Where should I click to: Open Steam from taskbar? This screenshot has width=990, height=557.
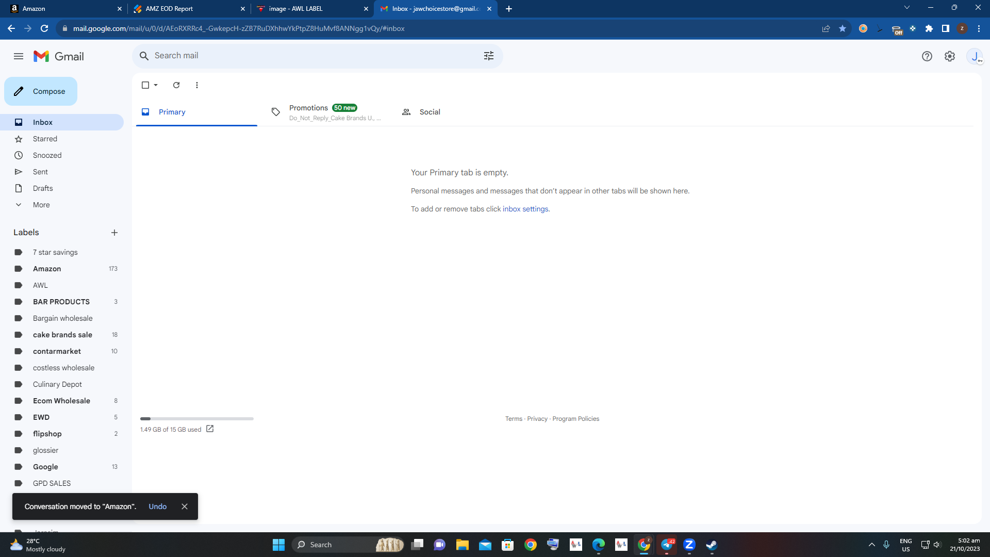pyautogui.click(x=712, y=545)
